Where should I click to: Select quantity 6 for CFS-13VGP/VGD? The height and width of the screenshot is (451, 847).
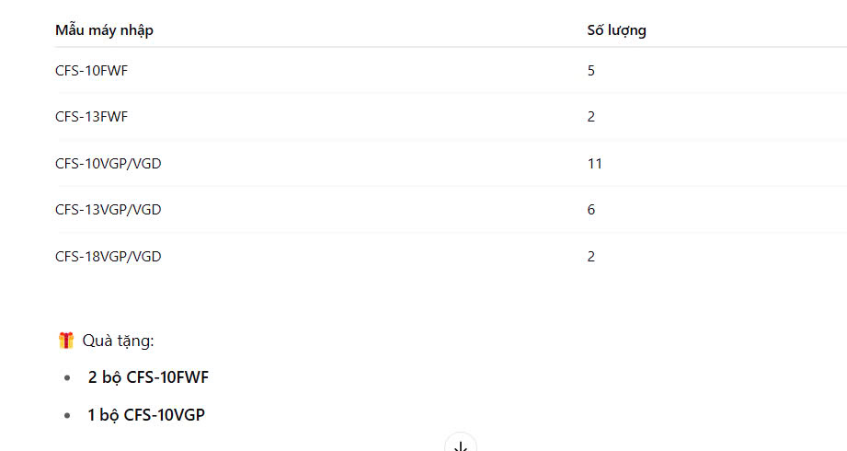tap(591, 210)
